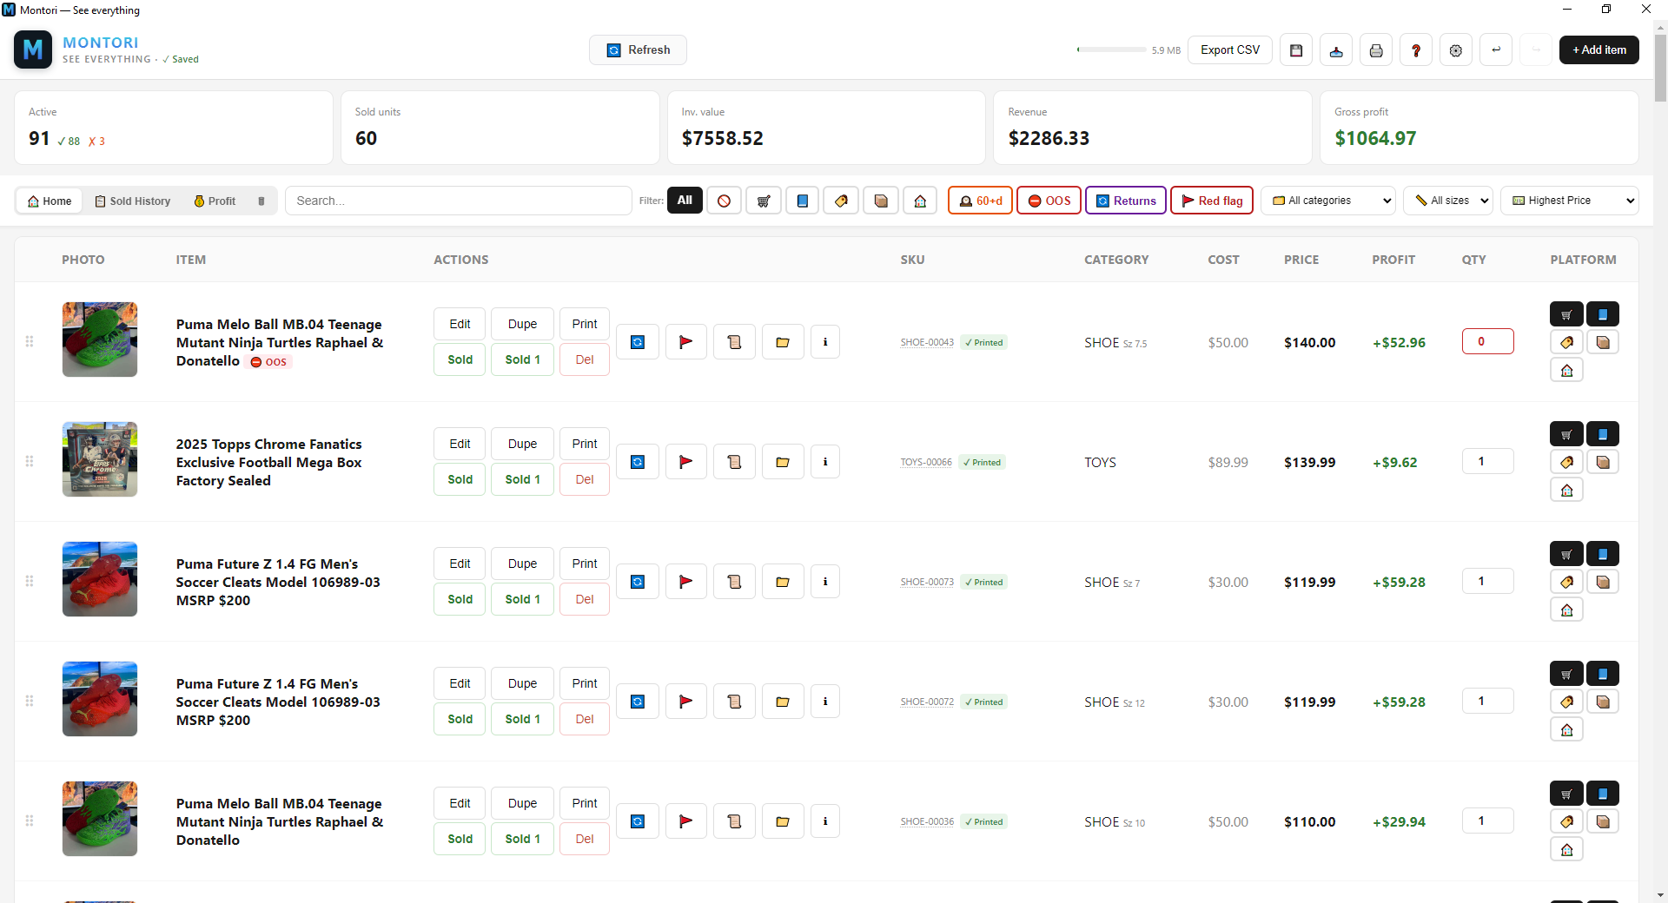The width and height of the screenshot is (1668, 903).
Task: Click the vertical scrollbar thumb
Action: 1660,68
